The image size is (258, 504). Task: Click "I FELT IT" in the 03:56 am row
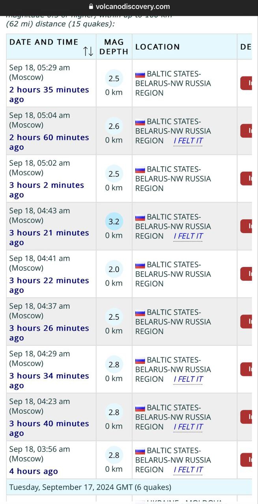188,470
